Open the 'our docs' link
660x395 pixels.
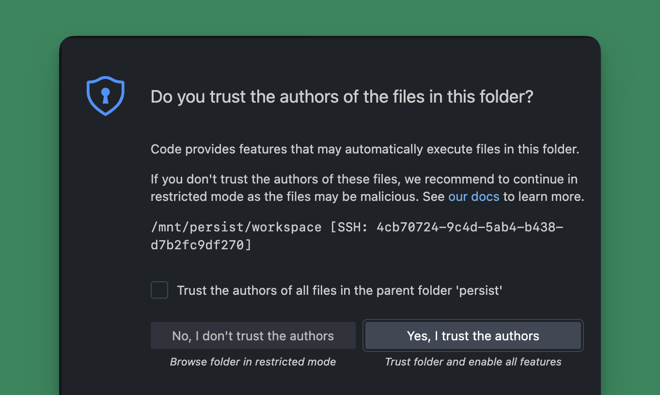[x=473, y=197]
